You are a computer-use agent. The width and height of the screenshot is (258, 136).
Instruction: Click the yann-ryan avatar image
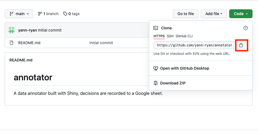coord(12,30)
